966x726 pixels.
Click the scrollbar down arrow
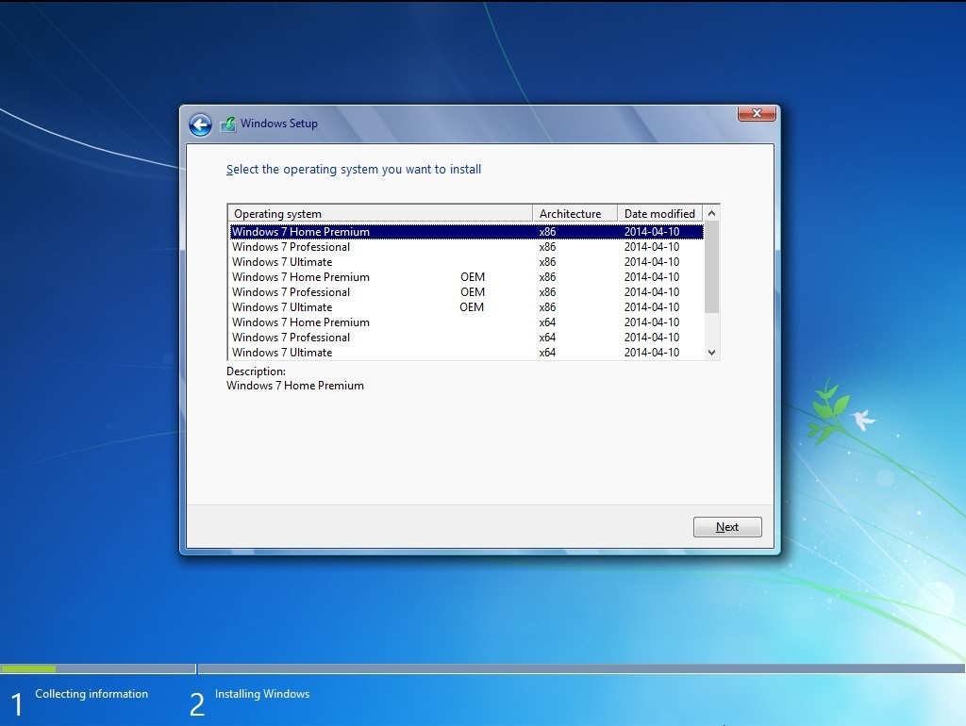point(713,352)
